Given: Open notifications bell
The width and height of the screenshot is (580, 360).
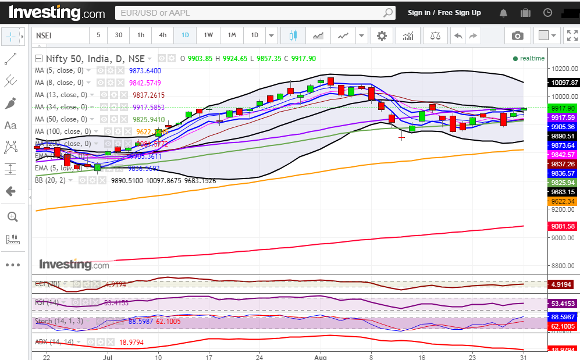Looking at the screenshot, I should [x=503, y=13].
